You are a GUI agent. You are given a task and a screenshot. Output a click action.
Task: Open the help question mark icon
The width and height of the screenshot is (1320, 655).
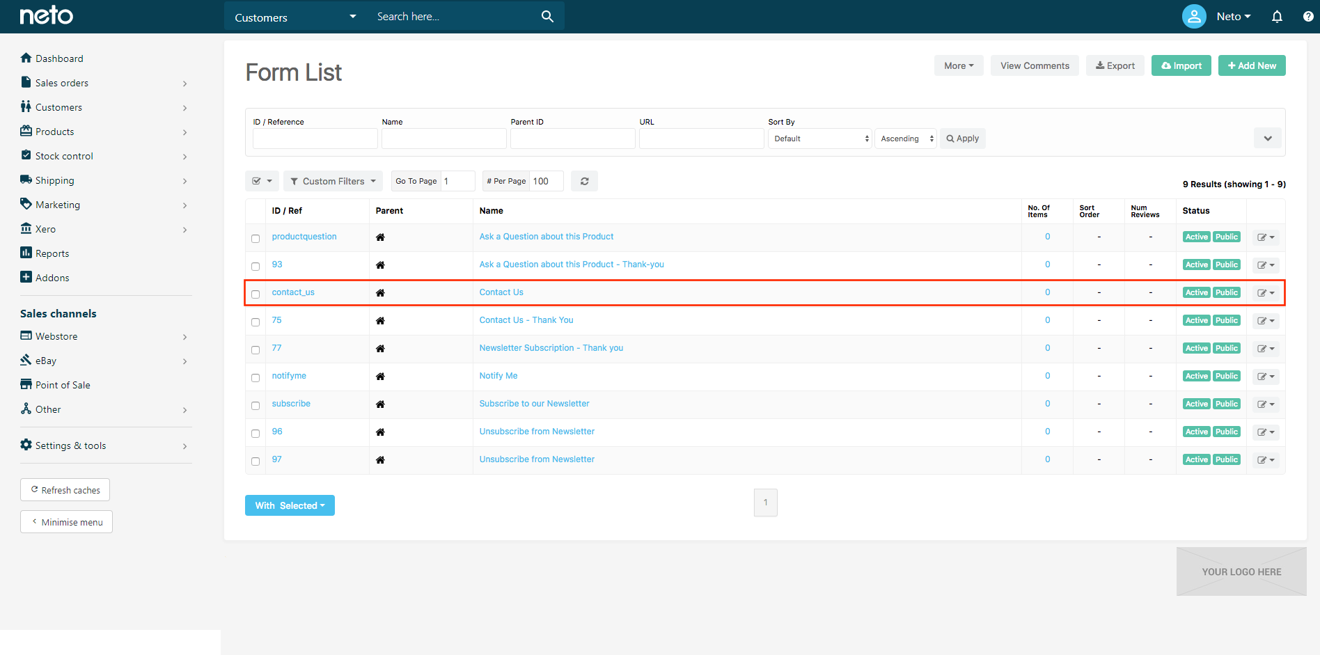point(1308,16)
